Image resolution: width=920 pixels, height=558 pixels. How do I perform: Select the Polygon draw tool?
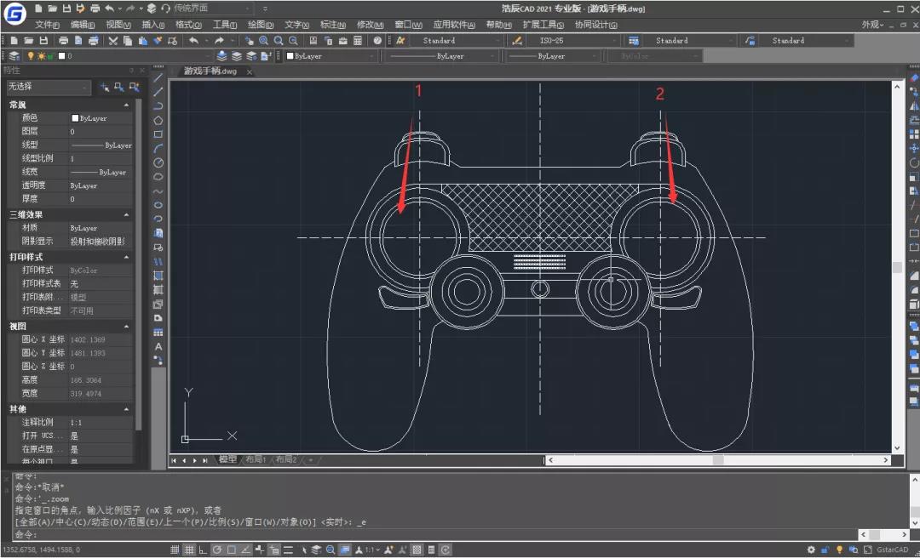158,120
